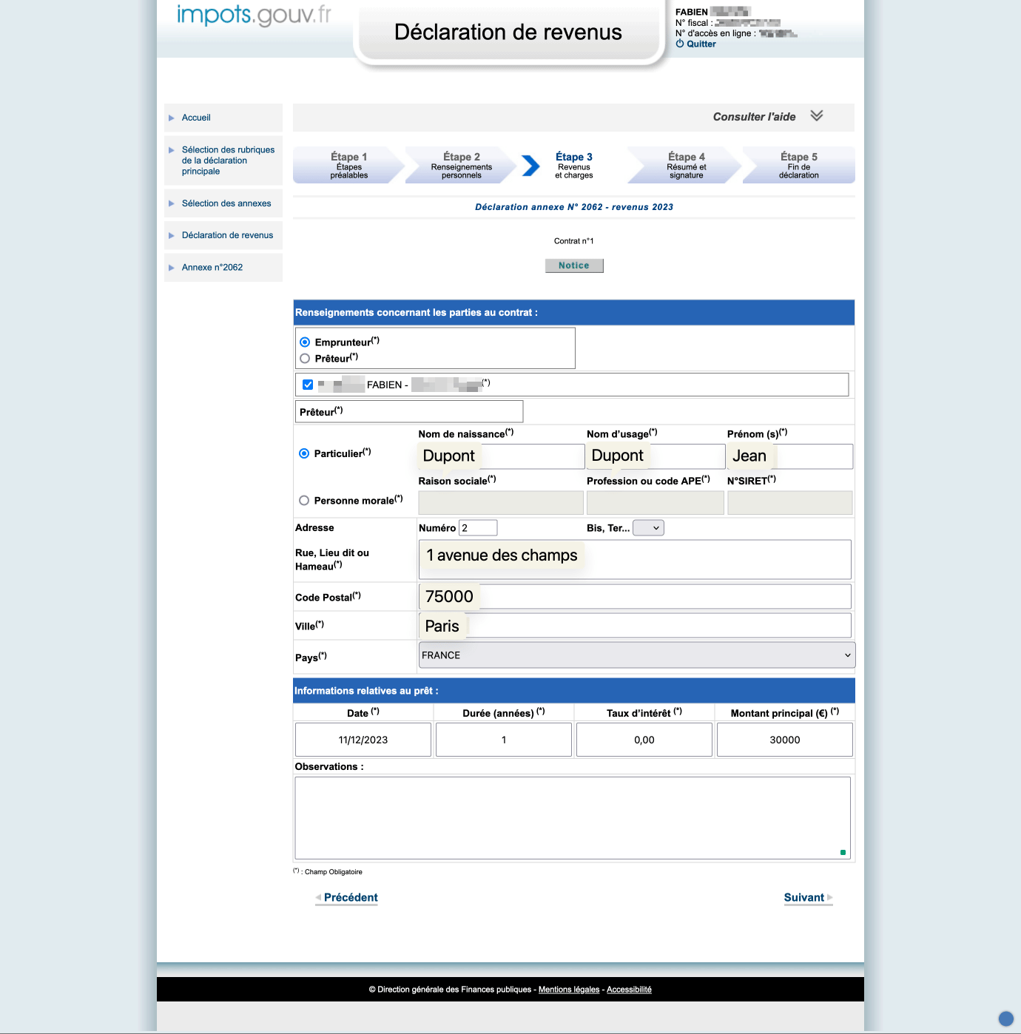Viewport: 1021px width, 1034px height.
Task: Select the Prêteur radio button
Action: tap(305, 359)
